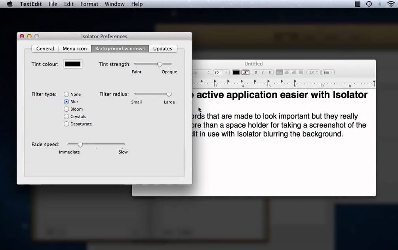
Task: Click the Opaque label under Tint strength
Action: click(x=169, y=72)
